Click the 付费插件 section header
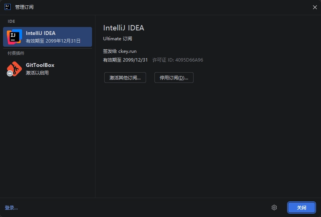Viewport: 321px width, 217px height. click(16, 53)
